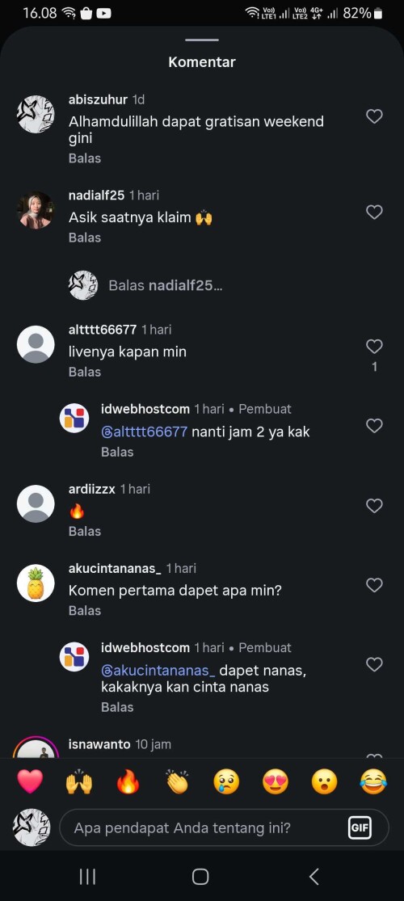Reply via Balas under abiszuhur's comment
This screenshot has width=404, height=901.
coord(85,158)
